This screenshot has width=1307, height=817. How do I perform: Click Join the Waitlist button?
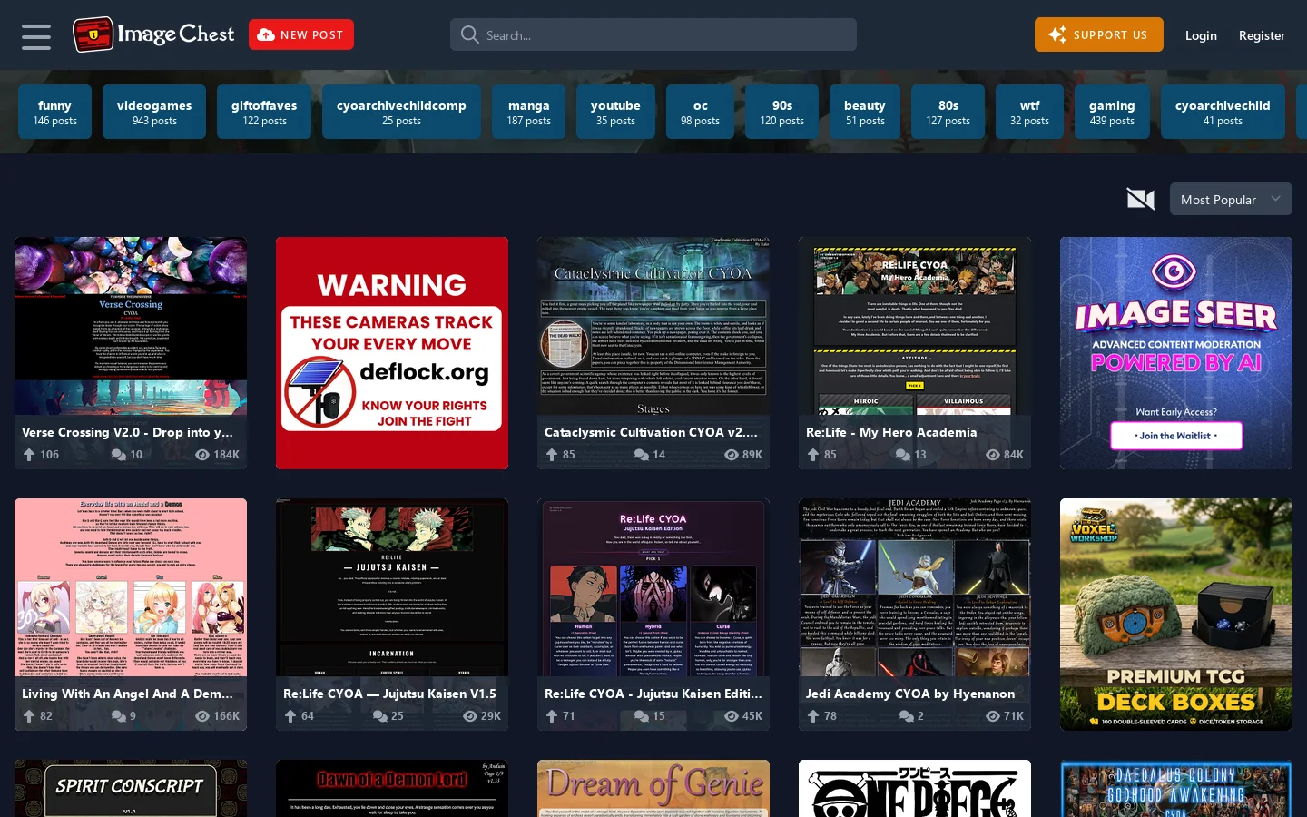1176,436
